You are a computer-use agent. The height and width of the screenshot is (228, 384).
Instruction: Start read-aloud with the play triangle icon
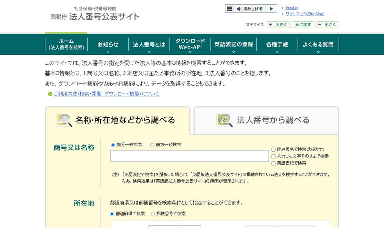(x=271, y=9)
